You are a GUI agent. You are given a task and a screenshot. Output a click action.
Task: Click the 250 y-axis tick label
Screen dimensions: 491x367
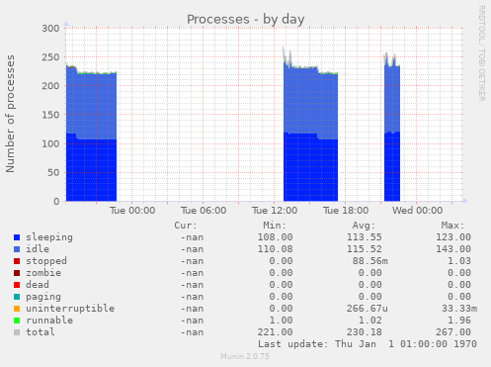[x=50, y=57]
